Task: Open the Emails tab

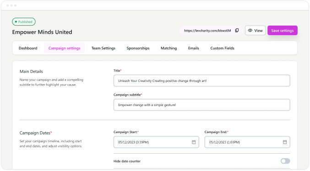Action: (x=194, y=48)
